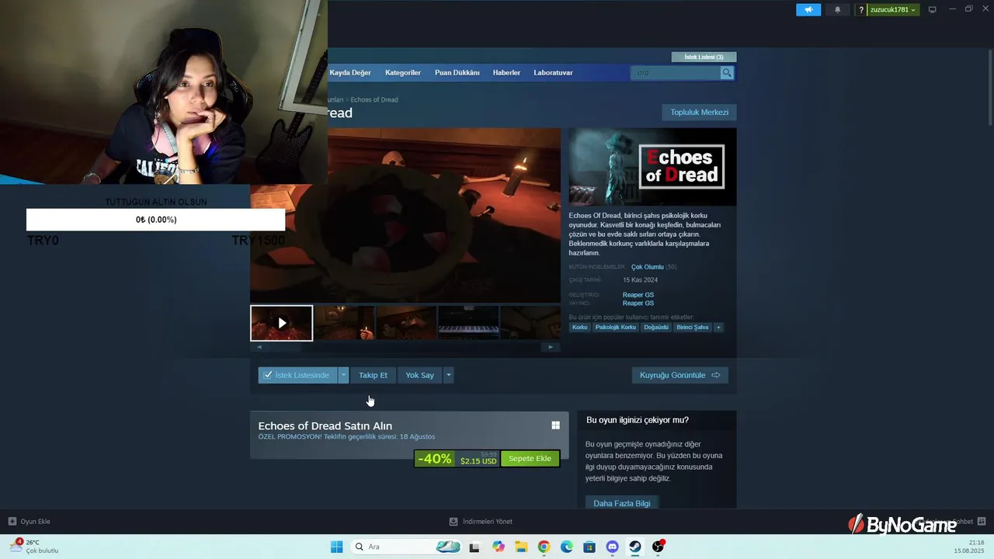The image size is (994, 559).
Task: Open Task View in the taskbar
Action: (x=474, y=547)
